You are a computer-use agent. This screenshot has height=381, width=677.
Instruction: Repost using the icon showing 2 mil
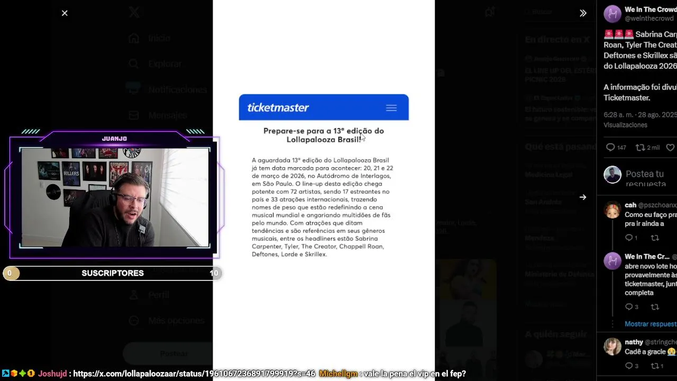(647, 148)
